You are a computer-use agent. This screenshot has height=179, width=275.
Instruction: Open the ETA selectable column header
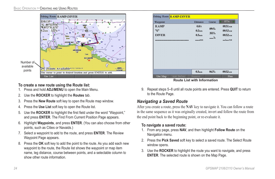[x=227, y=22]
